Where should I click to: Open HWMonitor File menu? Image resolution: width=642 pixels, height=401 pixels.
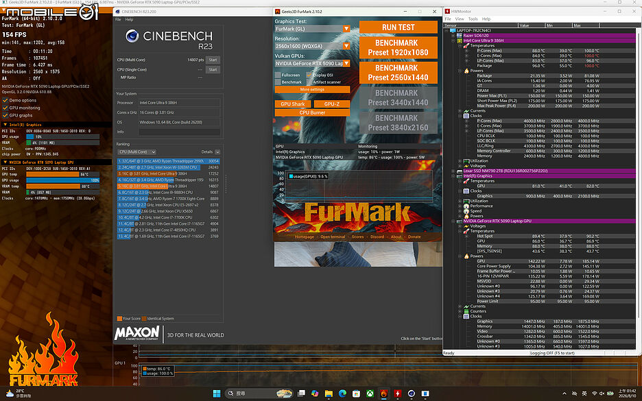click(x=448, y=19)
